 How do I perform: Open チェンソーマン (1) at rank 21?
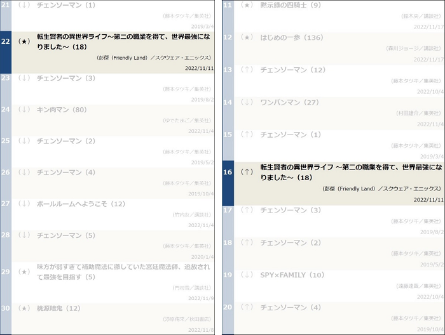(66, 5)
